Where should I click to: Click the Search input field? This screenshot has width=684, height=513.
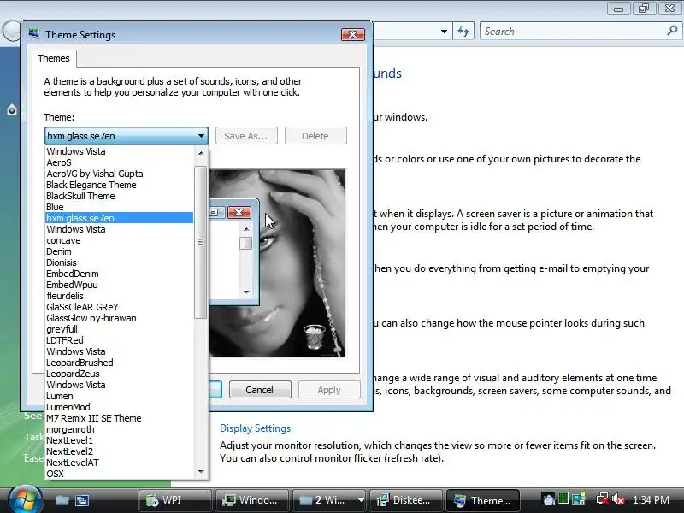pyautogui.click(x=573, y=32)
